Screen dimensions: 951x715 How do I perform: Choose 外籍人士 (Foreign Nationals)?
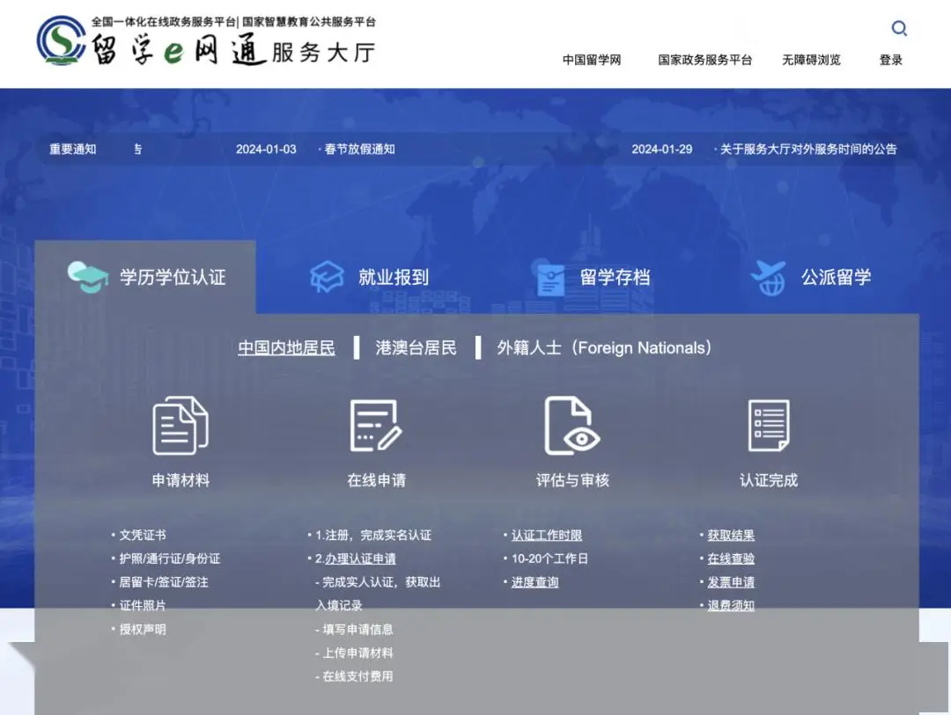[x=604, y=348]
